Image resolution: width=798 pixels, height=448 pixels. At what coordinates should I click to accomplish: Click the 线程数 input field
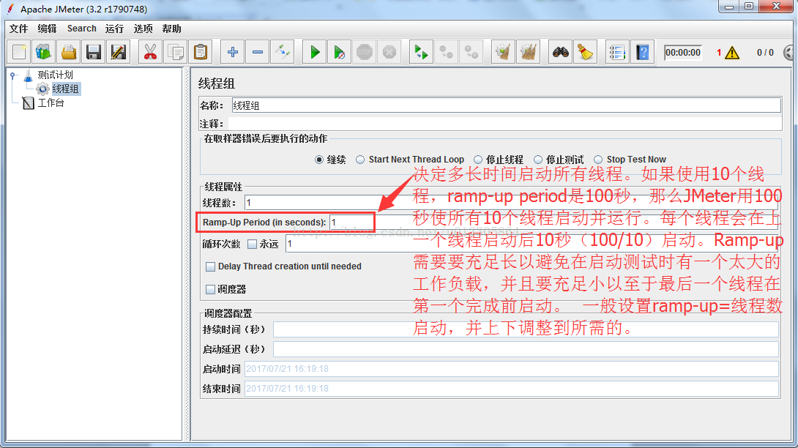(x=512, y=203)
